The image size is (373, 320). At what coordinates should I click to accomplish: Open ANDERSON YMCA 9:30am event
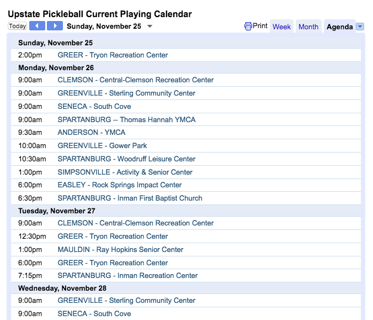92,132
